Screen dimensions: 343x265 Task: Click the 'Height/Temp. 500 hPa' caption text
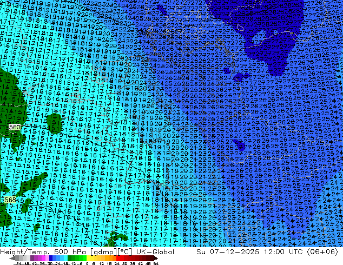43,252
